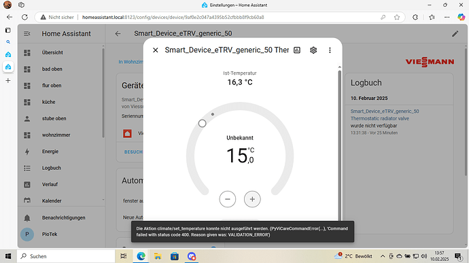Open entity settings gear icon
469x263 pixels.
pos(313,50)
